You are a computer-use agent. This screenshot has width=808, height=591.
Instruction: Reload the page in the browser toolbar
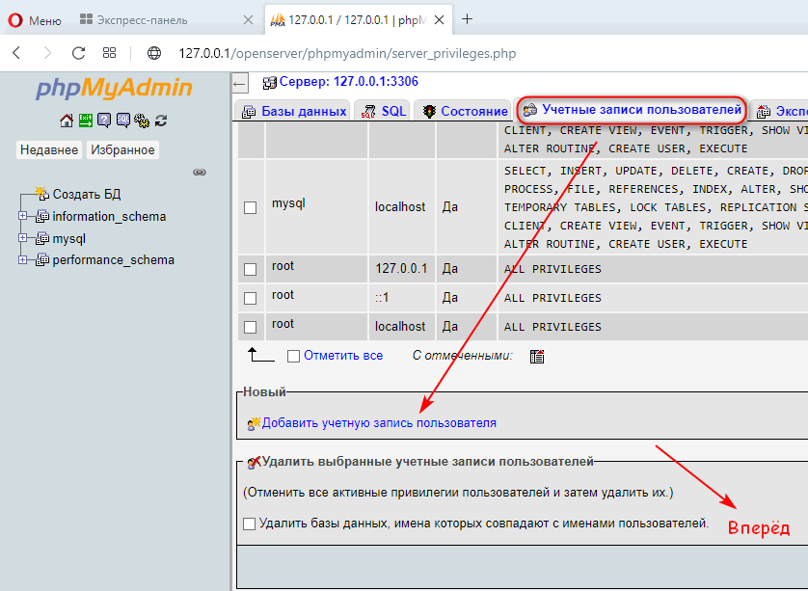pos(78,53)
